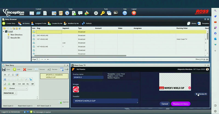Filter stories by Assigned To Me
The height and width of the screenshot is (114, 219).
coord(39,23)
